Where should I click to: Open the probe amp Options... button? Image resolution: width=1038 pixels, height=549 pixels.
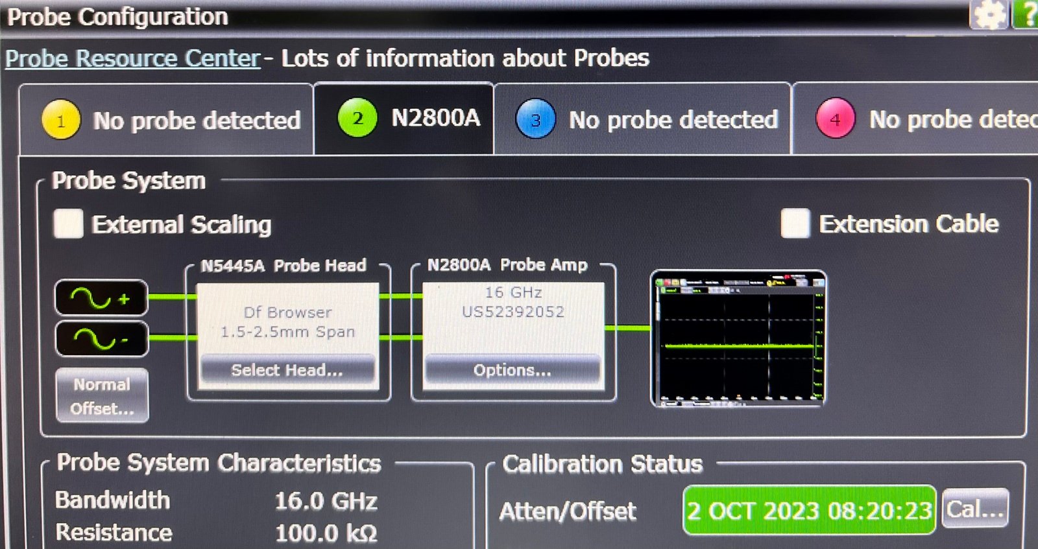(x=513, y=370)
